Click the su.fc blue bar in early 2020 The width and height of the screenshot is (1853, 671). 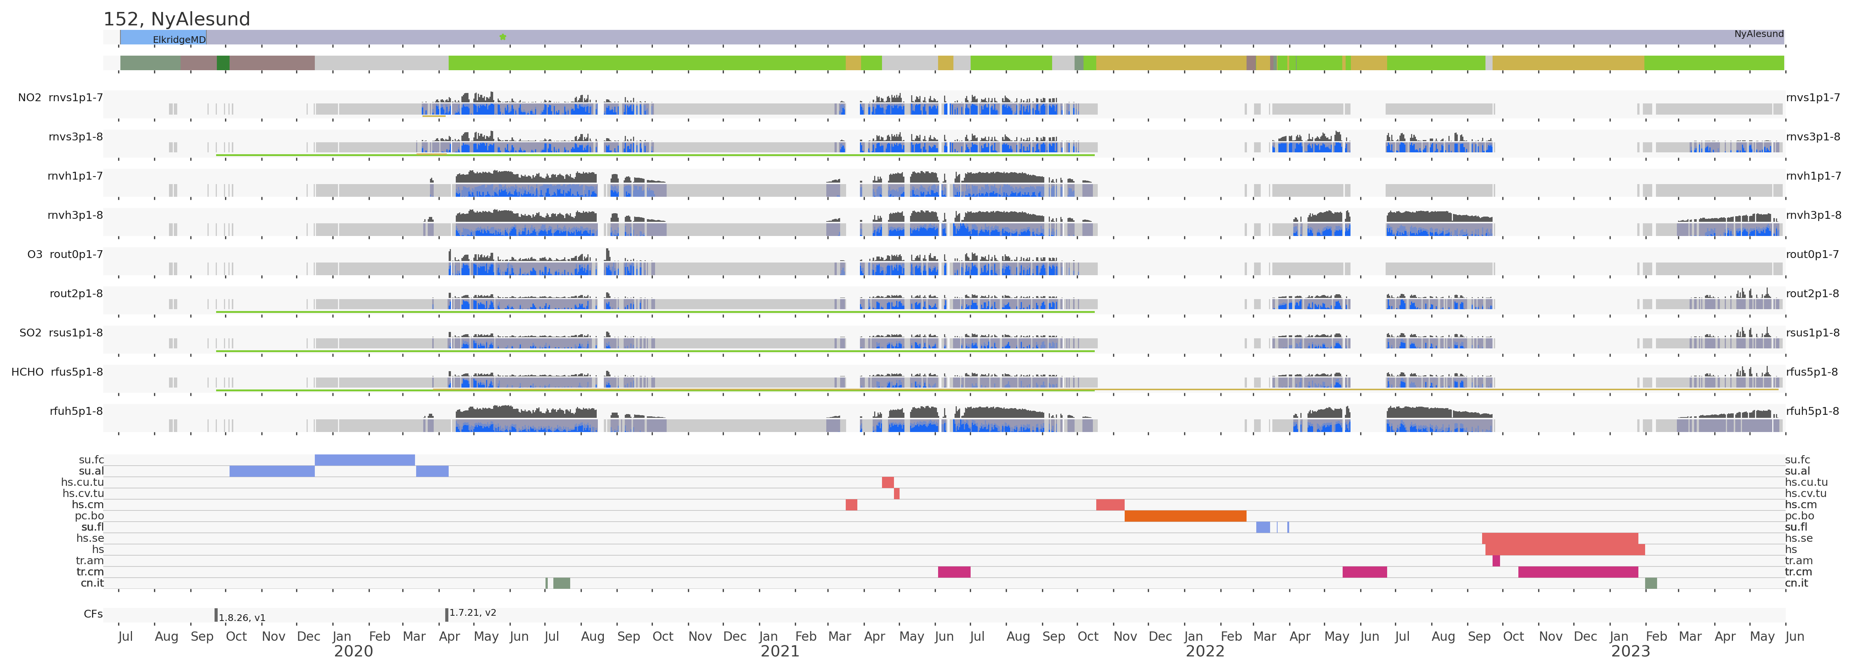[365, 460]
